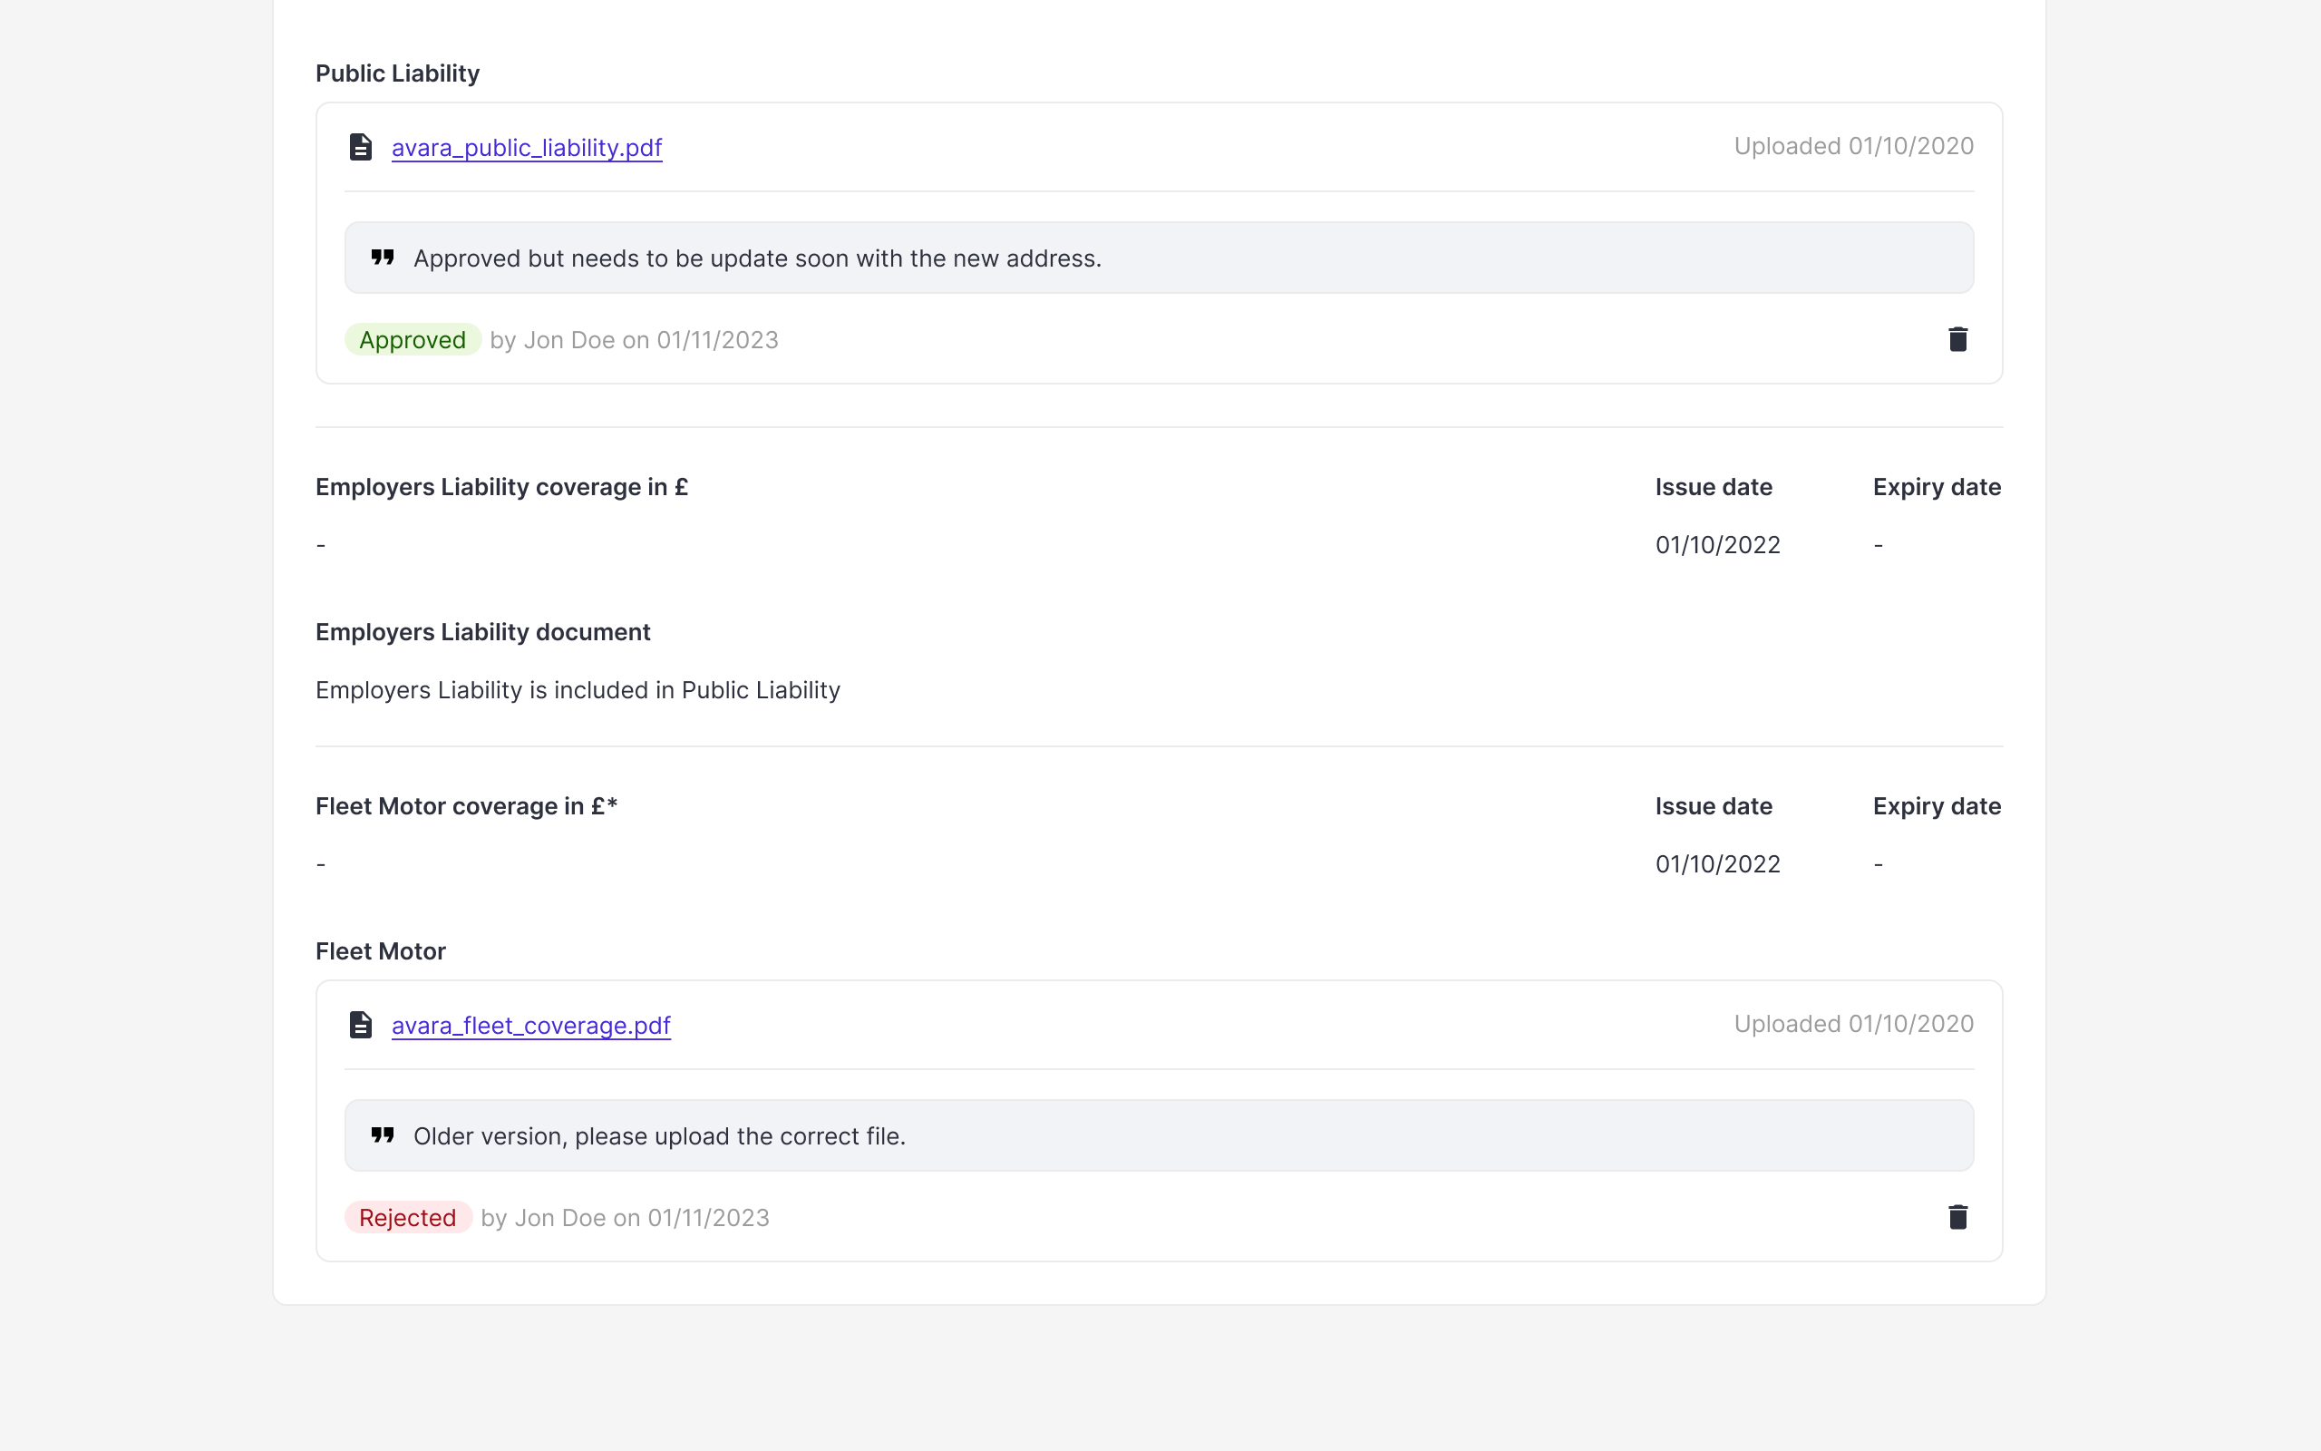The height and width of the screenshot is (1451, 2321).
Task: Click quote icon in Older version comment
Action: (x=383, y=1135)
